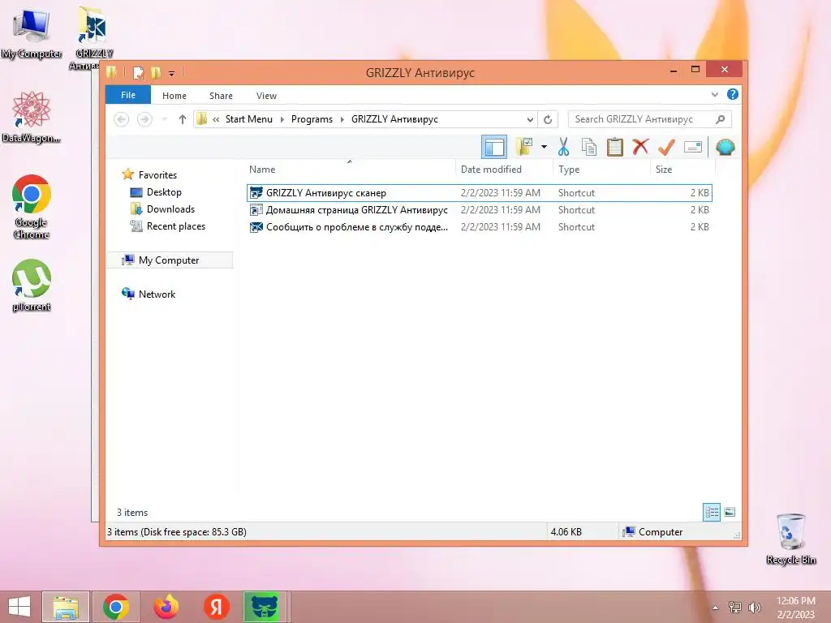Open µTorrent desktop shortcut
The height and width of the screenshot is (623, 831).
pyautogui.click(x=32, y=285)
